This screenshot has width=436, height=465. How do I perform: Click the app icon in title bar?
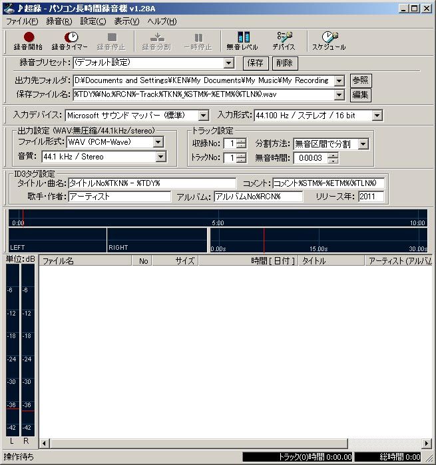point(9,8)
